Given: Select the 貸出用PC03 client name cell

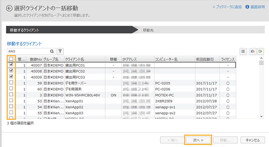Looking at the screenshot, I should [85, 77].
